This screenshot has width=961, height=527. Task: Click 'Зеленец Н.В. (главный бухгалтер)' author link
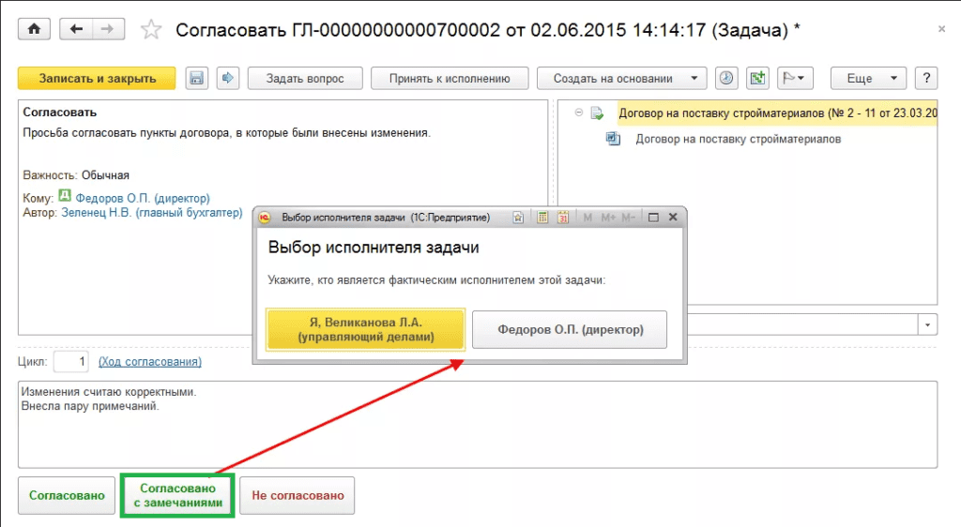151,213
